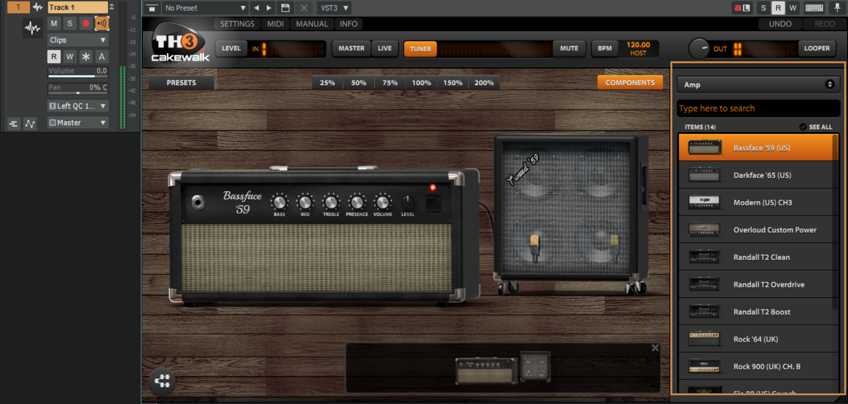This screenshot has height=404, width=848.
Task: Click the amp power switch under red LED
Action: (433, 202)
